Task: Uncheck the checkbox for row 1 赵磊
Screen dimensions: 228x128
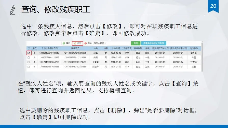Action: point(29,53)
